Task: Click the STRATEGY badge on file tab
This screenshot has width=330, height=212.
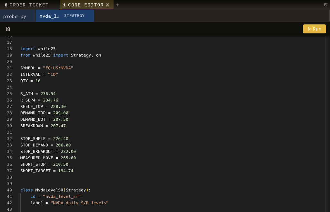Action: [x=74, y=16]
